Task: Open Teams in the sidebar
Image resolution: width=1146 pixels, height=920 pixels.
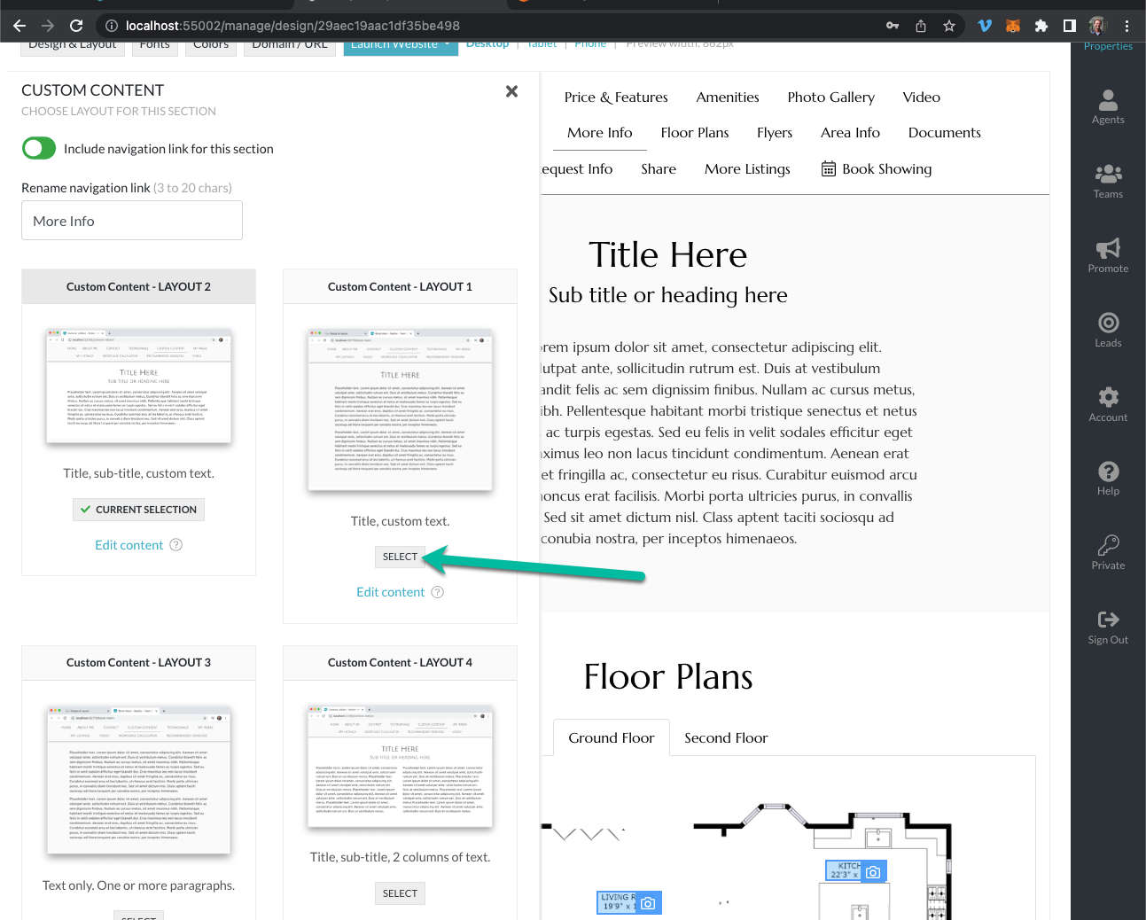Action: pos(1108,181)
